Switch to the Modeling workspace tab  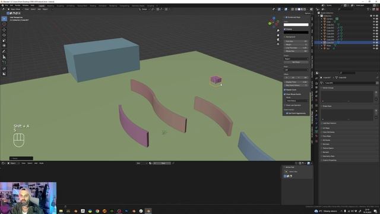50,5
